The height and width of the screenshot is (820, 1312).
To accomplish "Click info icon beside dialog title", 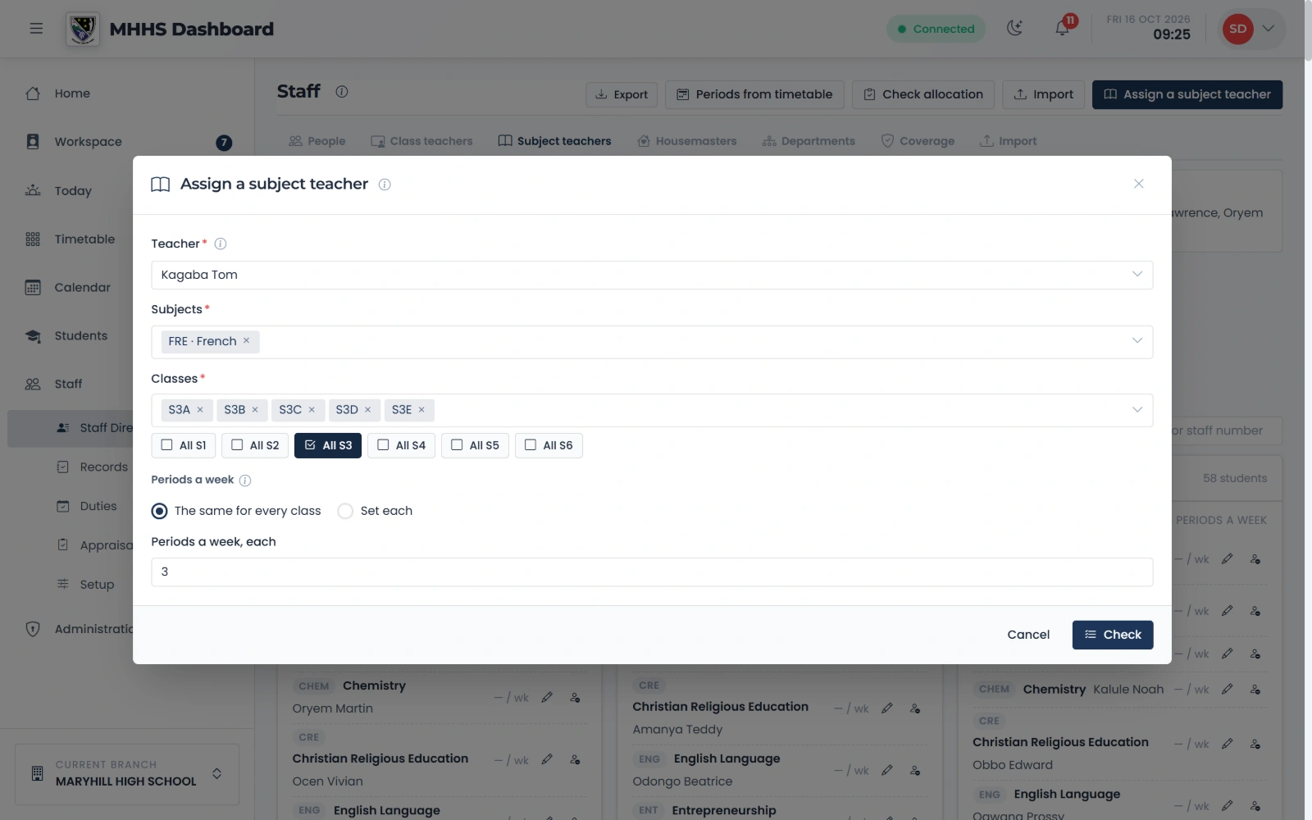I will click(385, 184).
